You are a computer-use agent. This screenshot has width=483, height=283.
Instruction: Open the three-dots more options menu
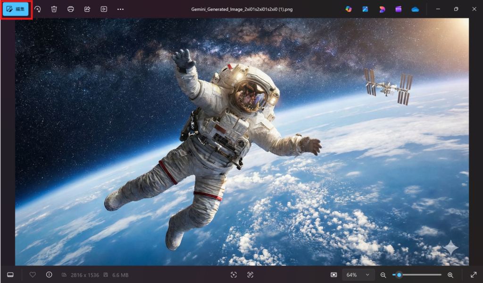pos(120,9)
